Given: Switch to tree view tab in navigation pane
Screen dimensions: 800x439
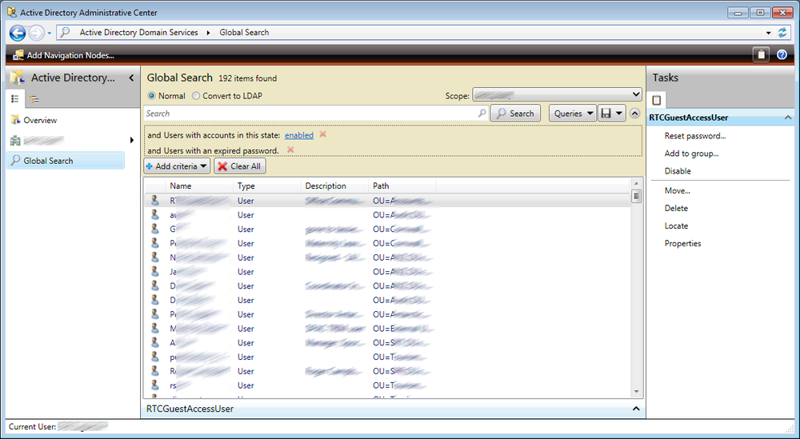Looking at the screenshot, I should [34, 99].
